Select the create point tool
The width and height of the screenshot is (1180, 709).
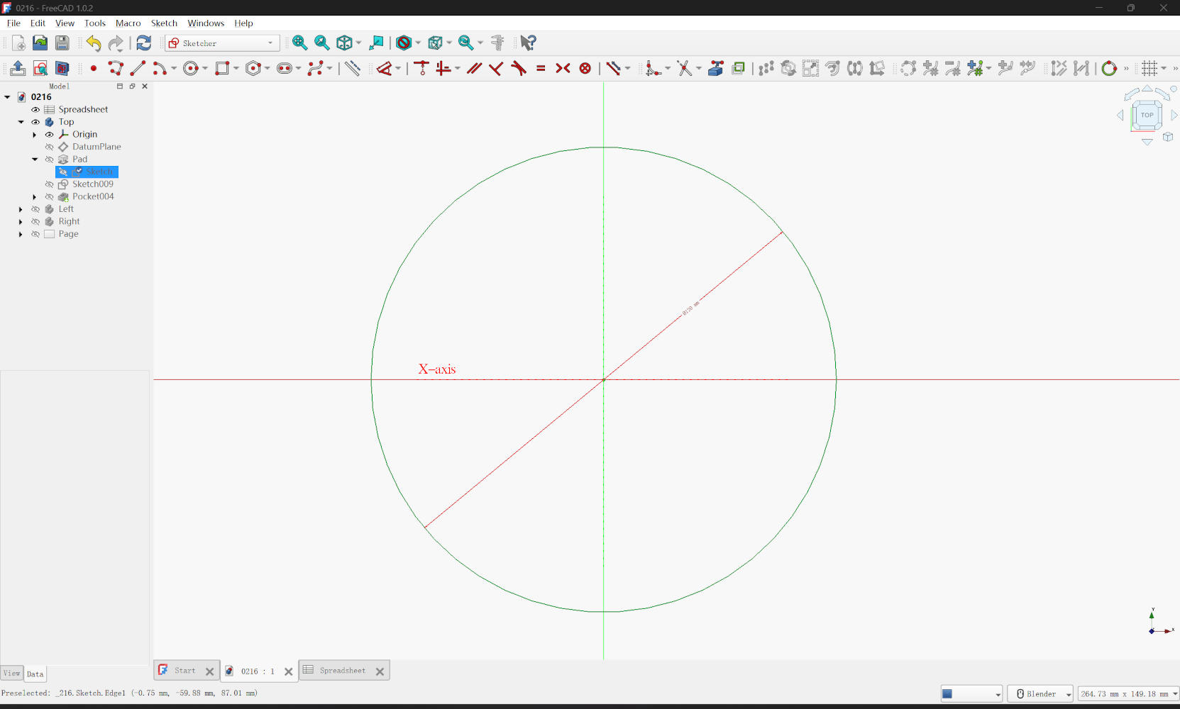(x=94, y=69)
